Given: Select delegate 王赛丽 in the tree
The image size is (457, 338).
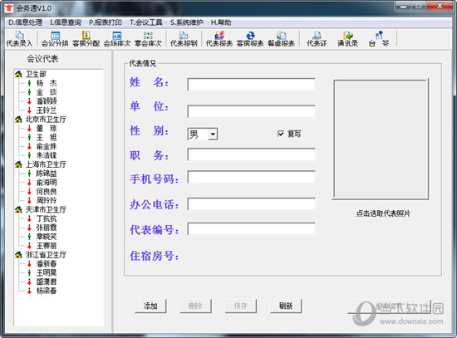Looking at the screenshot, I should point(47,246).
